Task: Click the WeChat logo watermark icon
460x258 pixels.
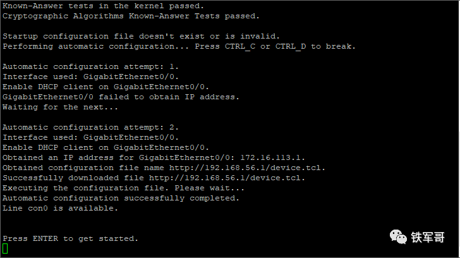Action: (x=399, y=236)
